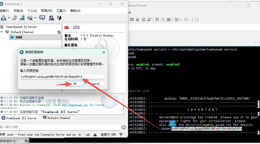The width and height of the screenshot is (260, 144).
Task: Click the cloud sync status bar icon
Action: 88,135
